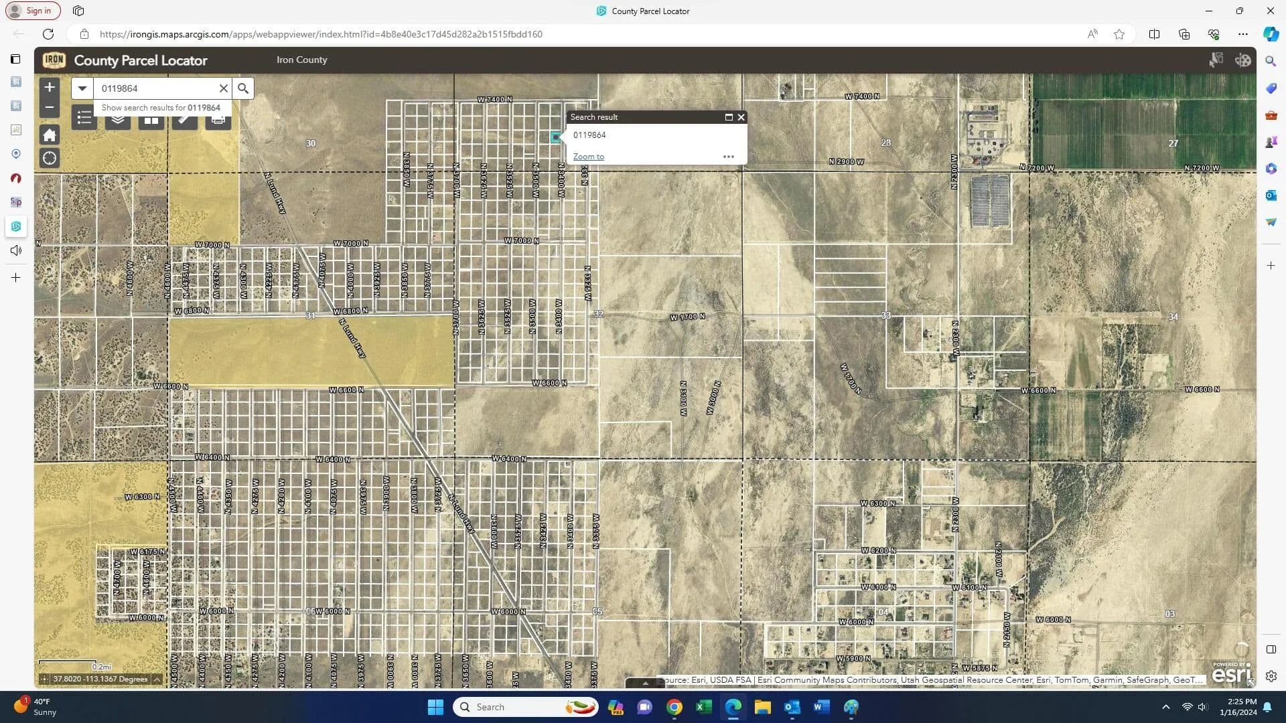Click the Zoom to link

[x=588, y=157]
